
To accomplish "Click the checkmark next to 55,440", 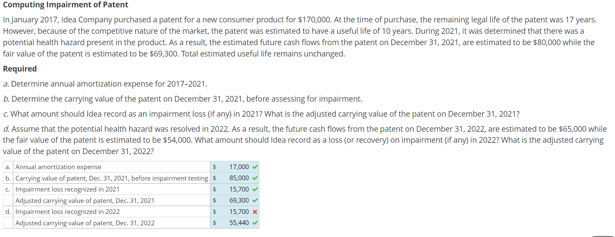I will pyautogui.click(x=255, y=223).
